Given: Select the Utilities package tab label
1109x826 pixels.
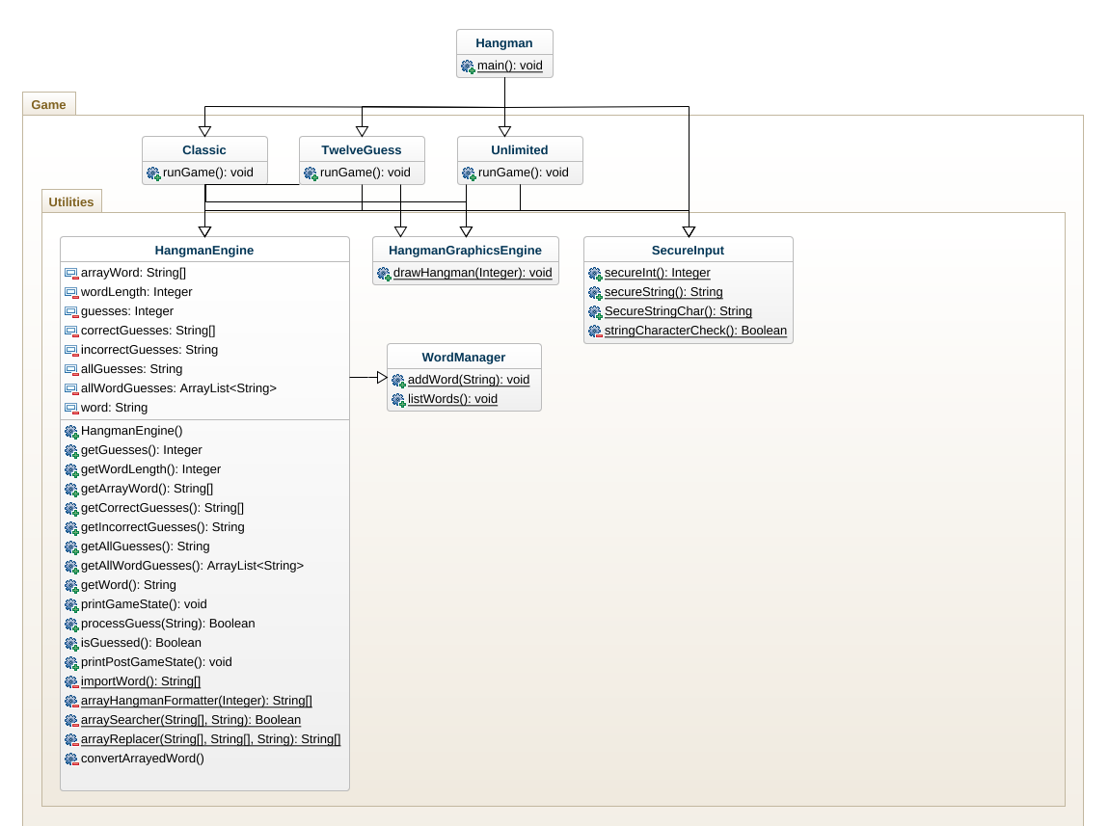Looking at the screenshot, I should [70, 202].
